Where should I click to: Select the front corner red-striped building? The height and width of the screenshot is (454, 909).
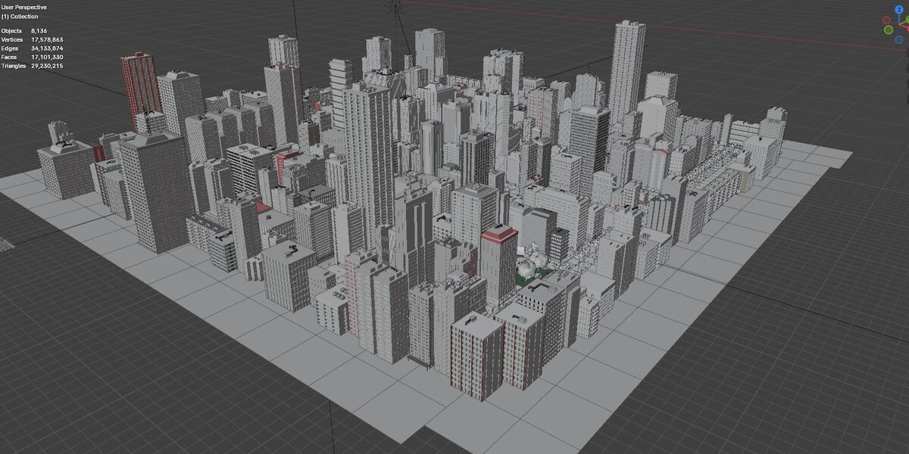477,356
